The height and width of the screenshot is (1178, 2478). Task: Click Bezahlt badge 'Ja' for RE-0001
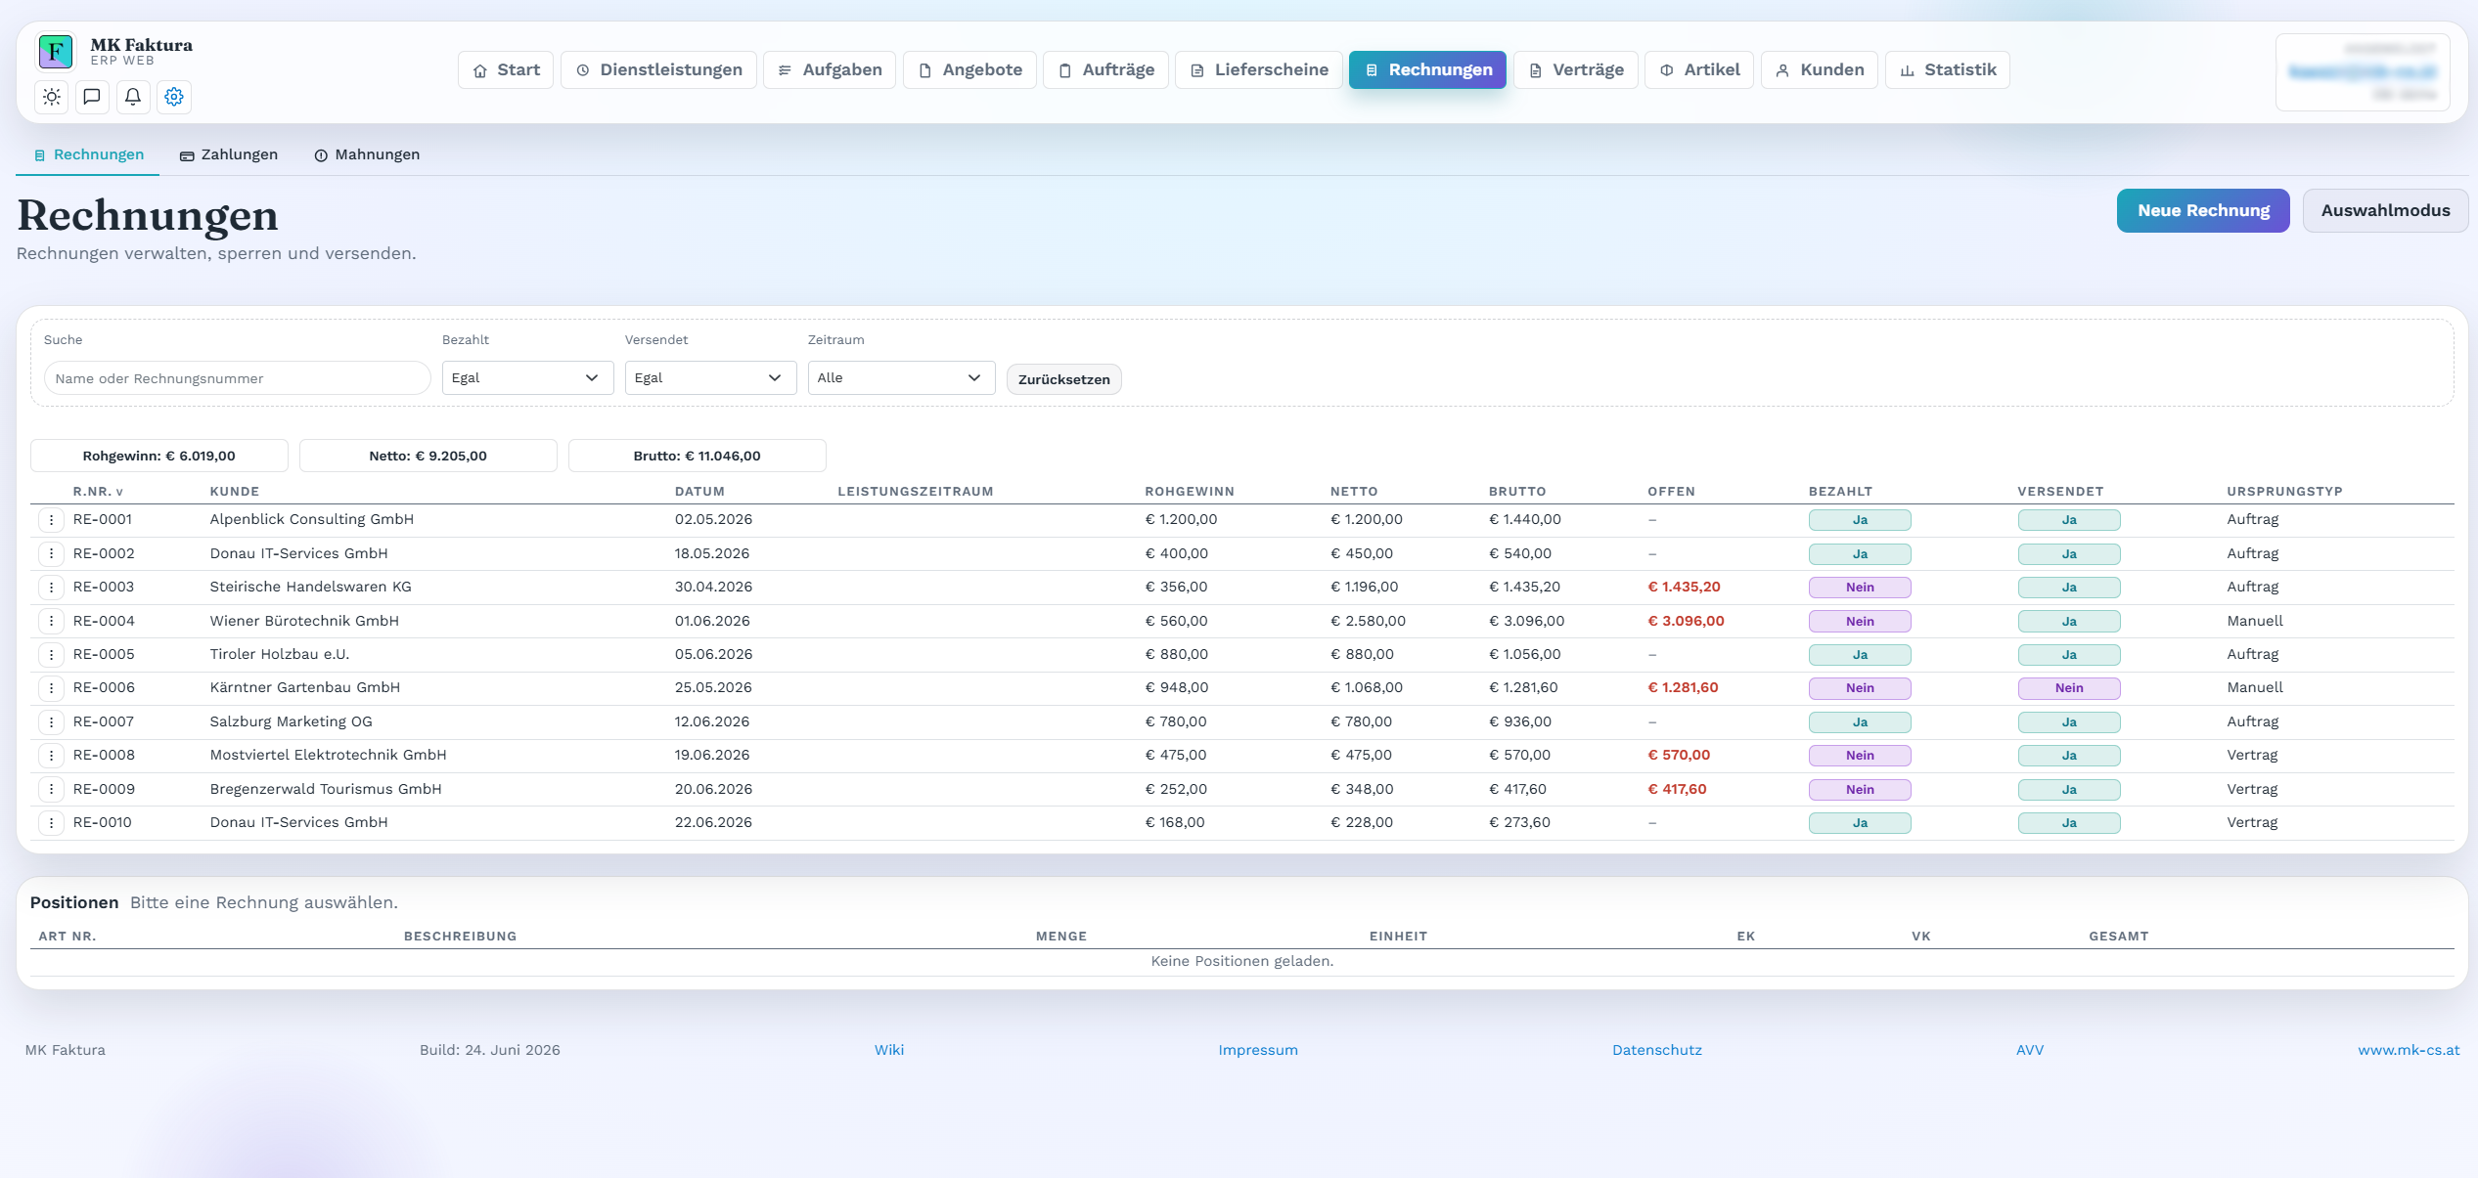[x=1860, y=520]
